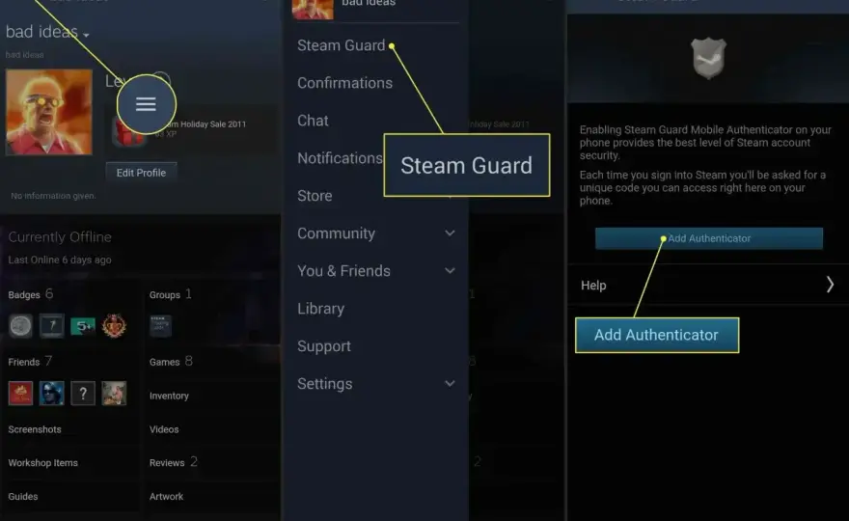Click the badge icon showing number 7

52,326
